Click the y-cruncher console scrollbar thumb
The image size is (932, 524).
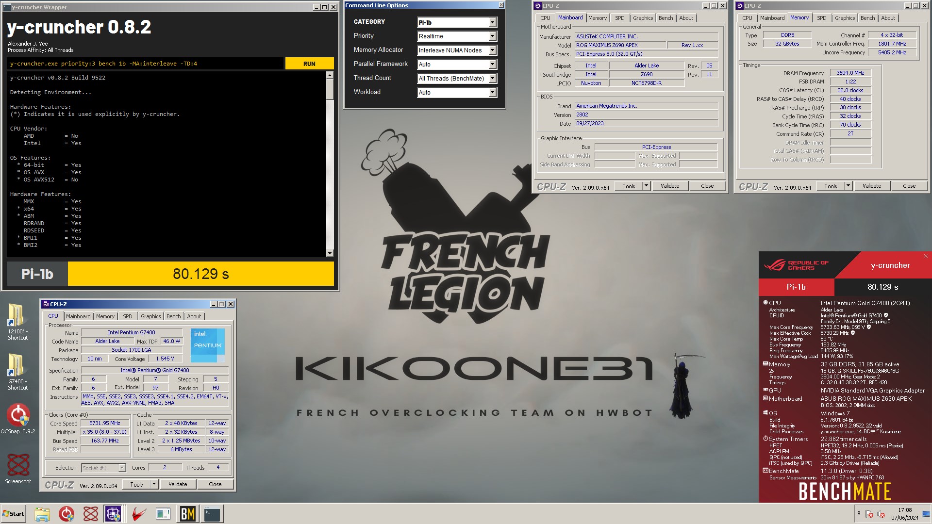click(x=330, y=89)
